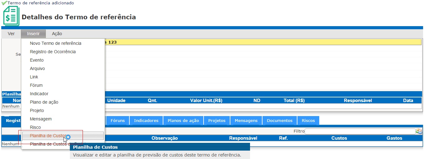The width and height of the screenshot is (424, 159).
Task: Select Planilha de Custos menu entry
Action: [48, 136]
